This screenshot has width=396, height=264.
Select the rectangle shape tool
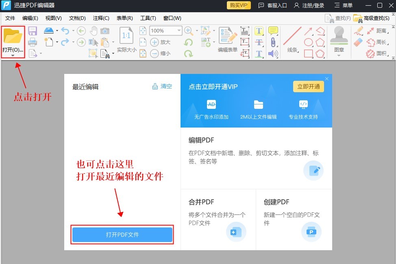[x=308, y=54]
